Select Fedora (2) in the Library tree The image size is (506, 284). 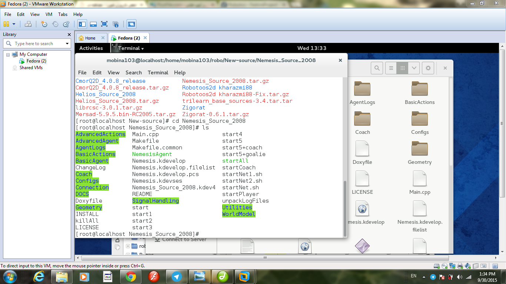pos(36,61)
